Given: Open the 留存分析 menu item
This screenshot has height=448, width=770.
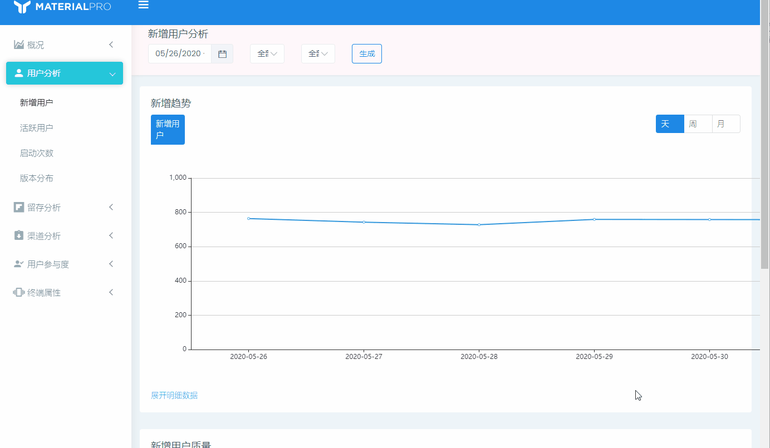Looking at the screenshot, I should [x=64, y=207].
